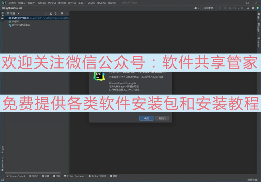Screen dimensions: 261x182
Task: Open the 窗口(W) Window menu
Action: pos(101,3)
